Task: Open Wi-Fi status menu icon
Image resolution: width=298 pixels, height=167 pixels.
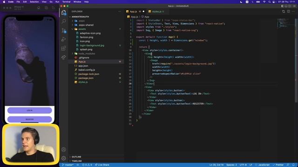Action: [264, 2]
